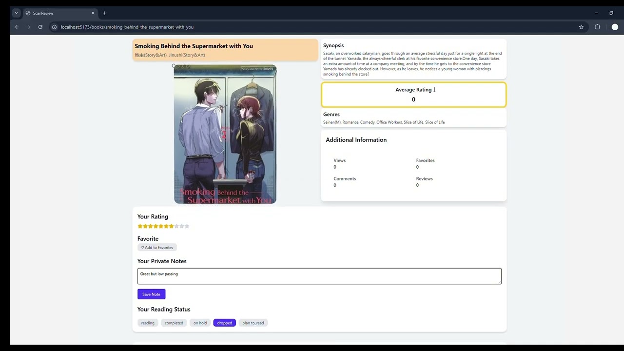Viewport: 624px width, 351px height.
Task: Rate the book nine stars
Action: 181,226
